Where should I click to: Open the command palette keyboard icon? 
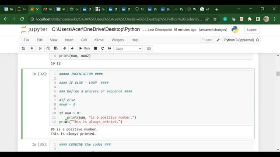(149, 48)
